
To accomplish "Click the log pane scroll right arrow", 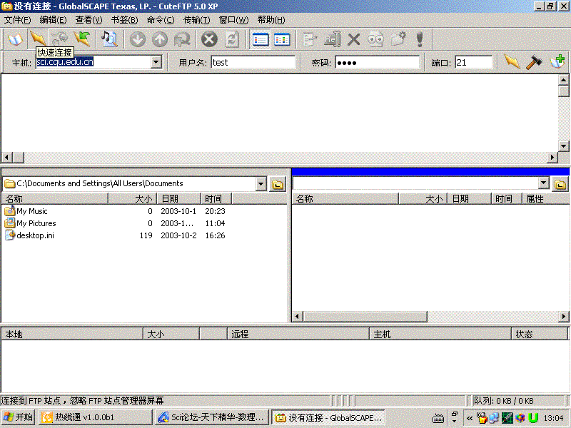I will 552,157.
